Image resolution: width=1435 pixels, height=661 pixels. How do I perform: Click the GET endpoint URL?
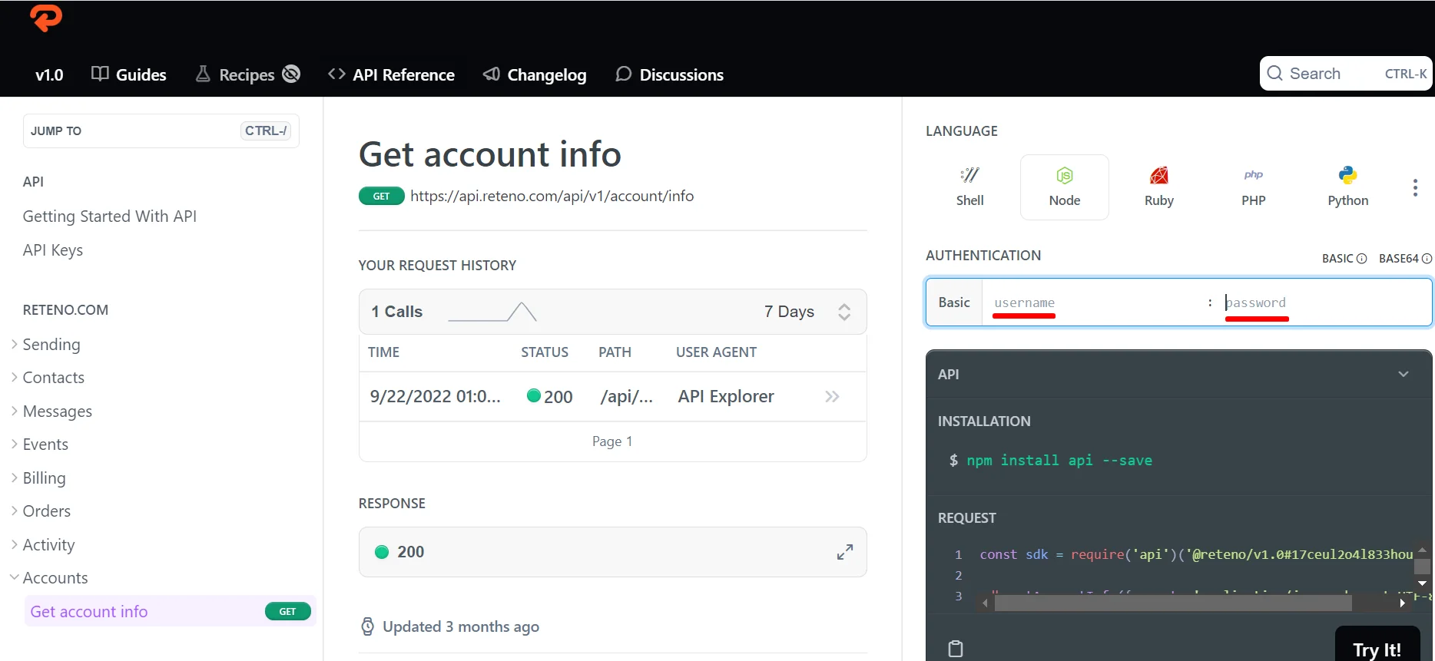552,197
